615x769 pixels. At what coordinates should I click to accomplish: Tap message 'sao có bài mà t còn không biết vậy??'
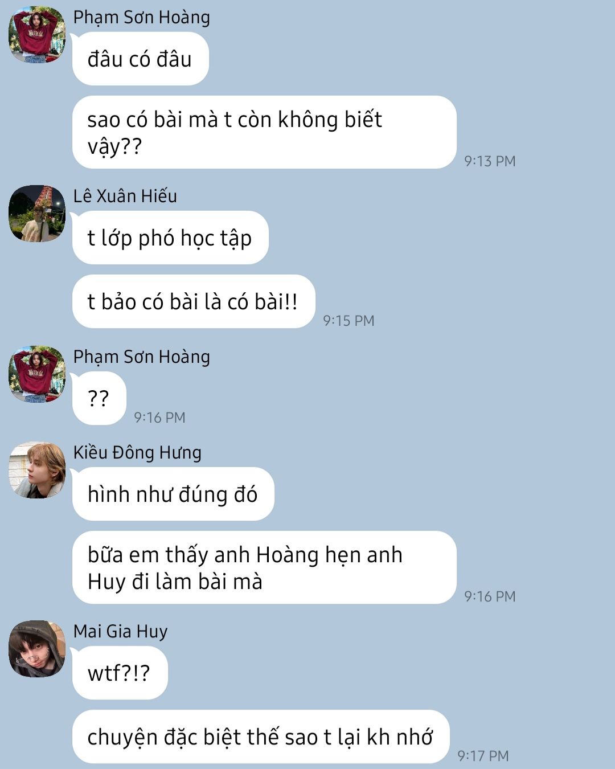click(x=264, y=132)
